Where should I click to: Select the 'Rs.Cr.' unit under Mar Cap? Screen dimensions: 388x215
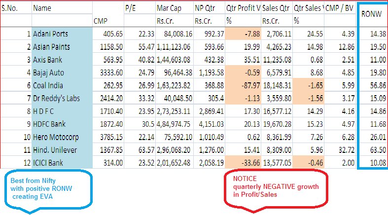[x=175, y=21]
